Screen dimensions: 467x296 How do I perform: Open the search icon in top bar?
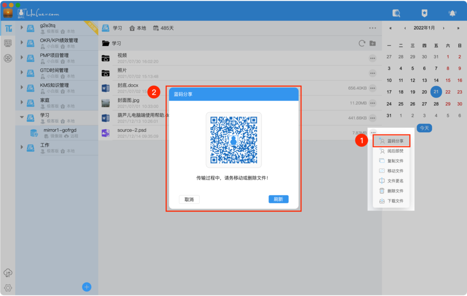tap(396, 13)
